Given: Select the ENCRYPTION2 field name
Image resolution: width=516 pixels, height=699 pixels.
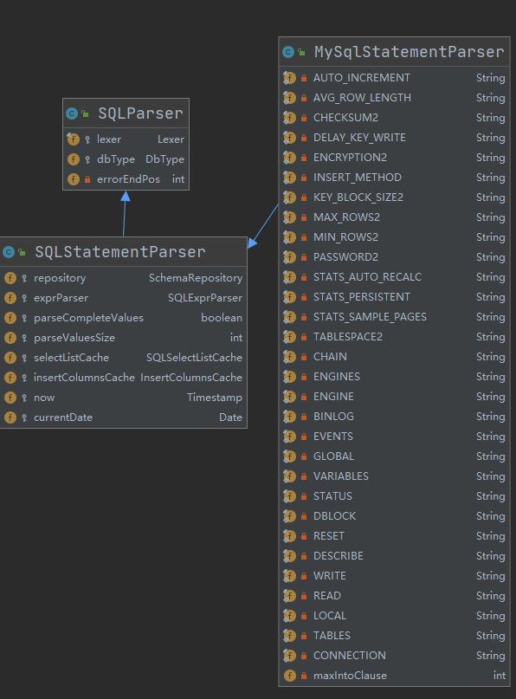Looking at the screenshot, I should [x=351, y=158].
